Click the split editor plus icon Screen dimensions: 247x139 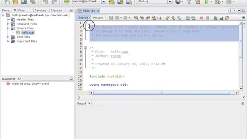coord(244,17)
